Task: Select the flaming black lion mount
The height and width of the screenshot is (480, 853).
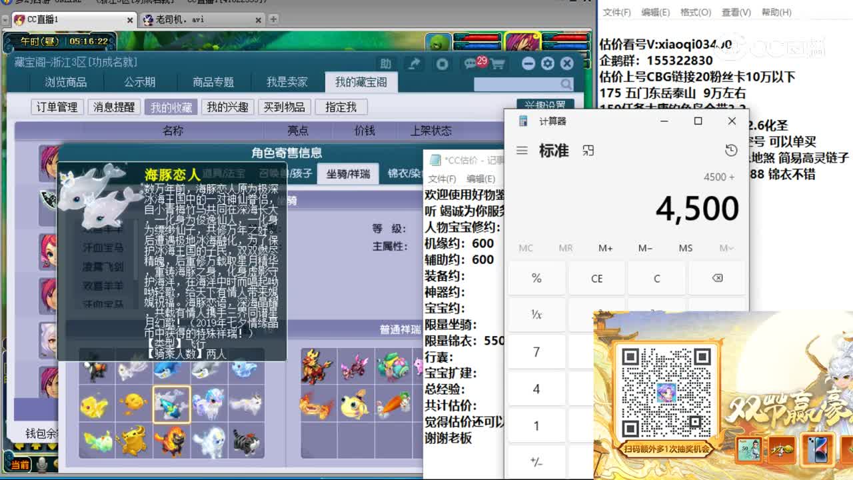Action: coord(171,440)
